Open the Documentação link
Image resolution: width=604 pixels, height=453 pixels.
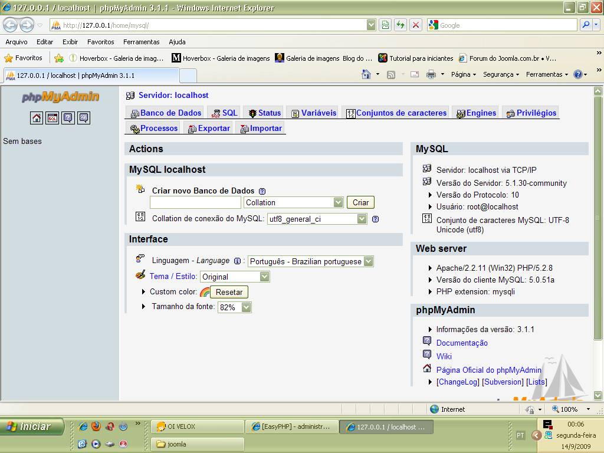point(462,343)
